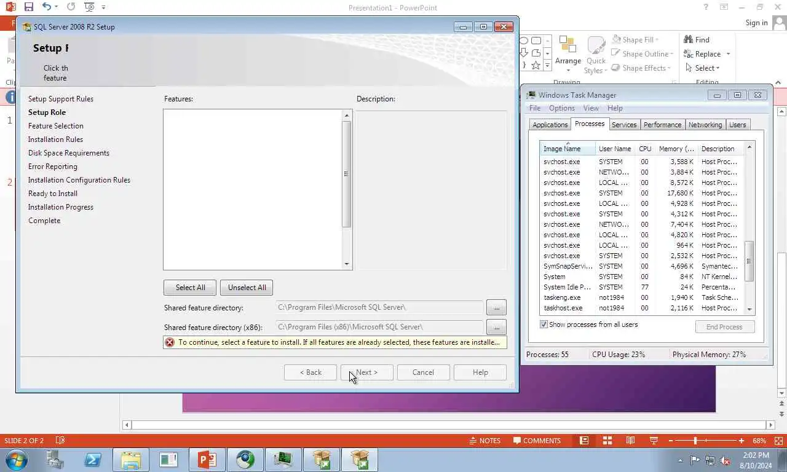Toggle Notes pane in status bar
Viewport: 787px width, 472px height.
pos(484,441)
